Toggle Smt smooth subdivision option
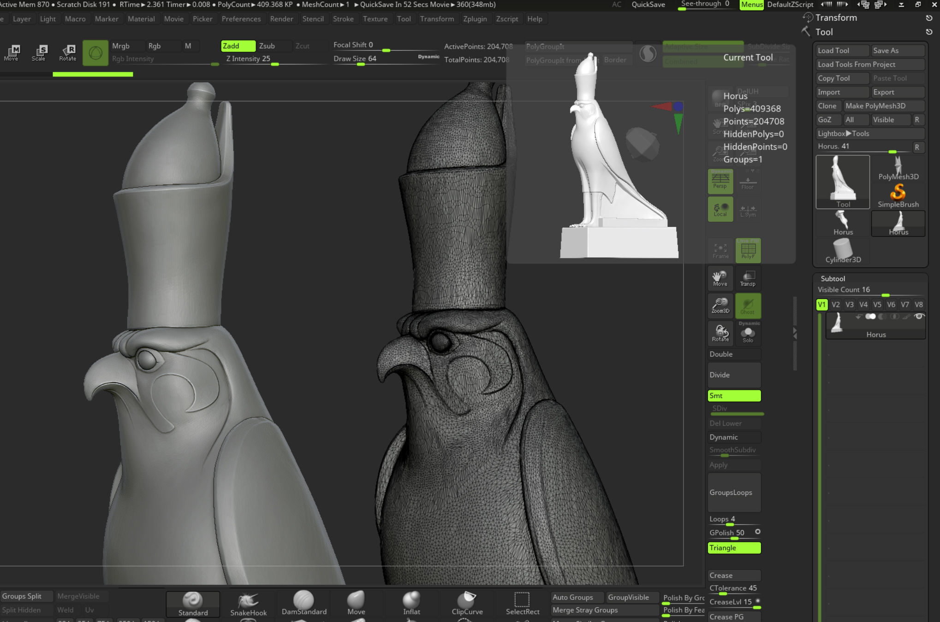 pyautogui.click(x=734, y=396)
